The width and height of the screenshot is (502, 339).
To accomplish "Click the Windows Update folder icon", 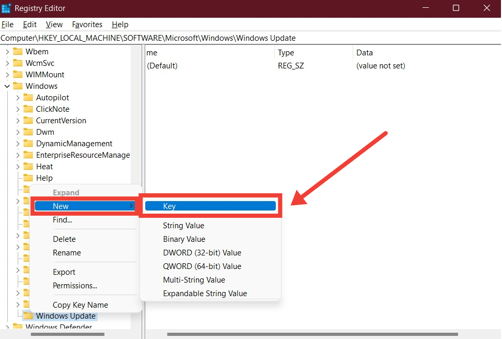I will (x=28, y=316).
